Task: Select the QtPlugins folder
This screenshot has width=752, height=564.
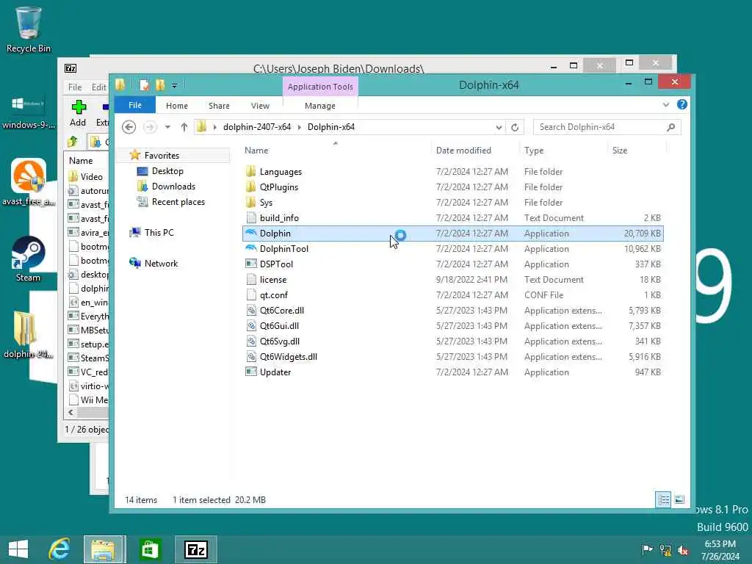Action: point(452,187)
